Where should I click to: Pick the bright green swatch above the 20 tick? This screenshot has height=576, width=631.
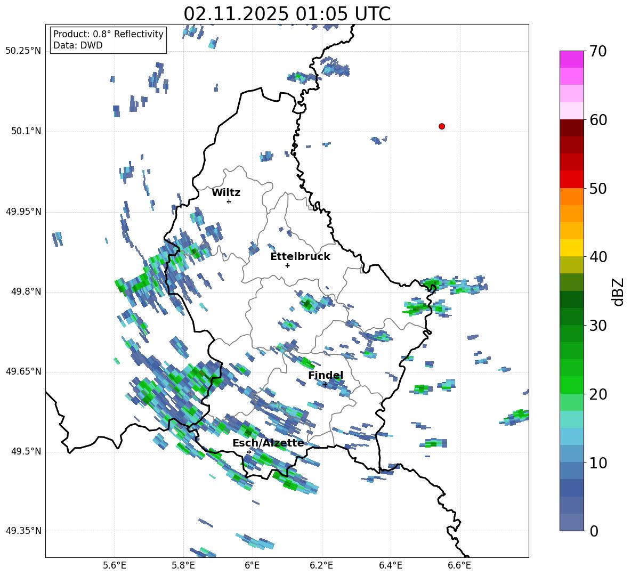[571, 385]
